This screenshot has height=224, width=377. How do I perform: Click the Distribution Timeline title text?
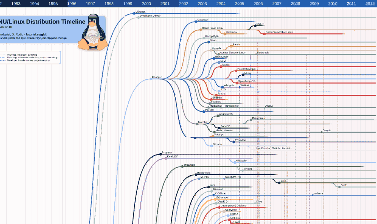point(56,21)
